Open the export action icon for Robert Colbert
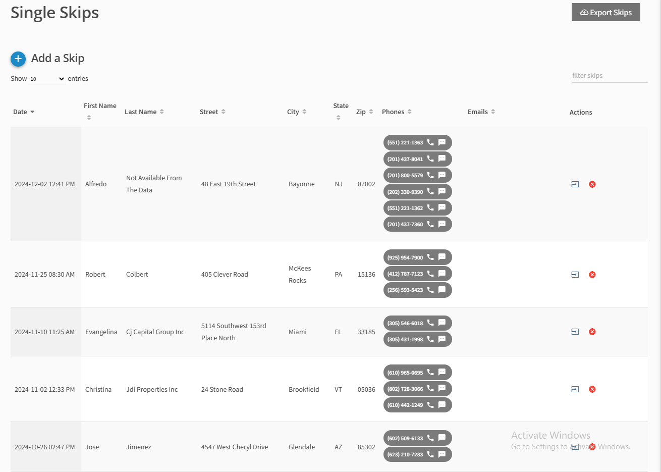The image size is (661, 472). click(x=575, y=275)
